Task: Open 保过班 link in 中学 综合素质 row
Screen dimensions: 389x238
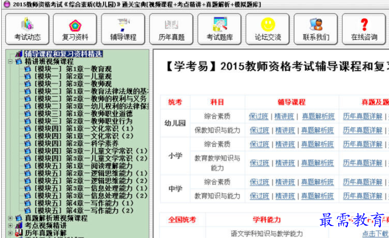Action: 260,182
